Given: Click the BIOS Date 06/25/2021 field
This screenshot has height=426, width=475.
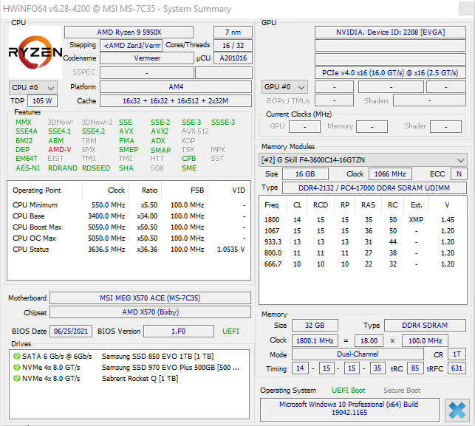Looking at the screenshot, I should (x=71, y=331).
